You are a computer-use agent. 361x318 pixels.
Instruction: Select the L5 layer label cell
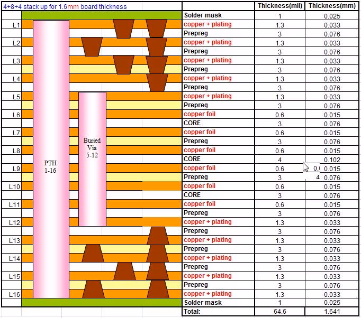pos(12,97)
